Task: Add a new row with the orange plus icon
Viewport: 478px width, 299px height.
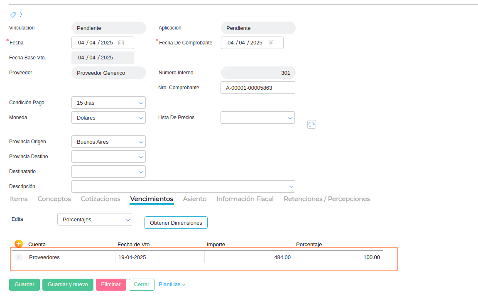Action: pos(19,244)
